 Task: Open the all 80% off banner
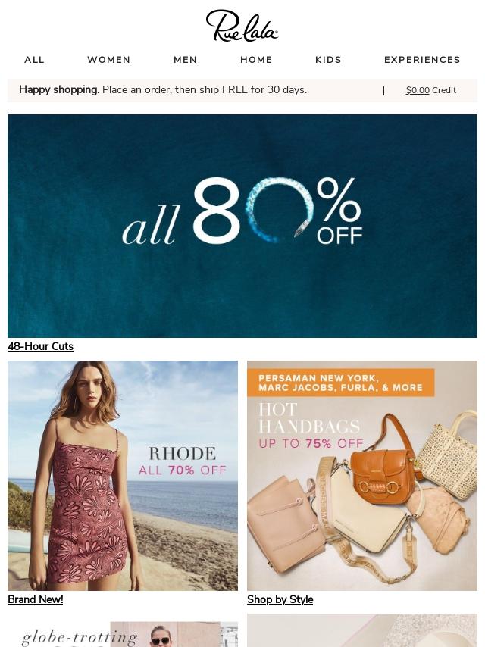tap(242, 226)
